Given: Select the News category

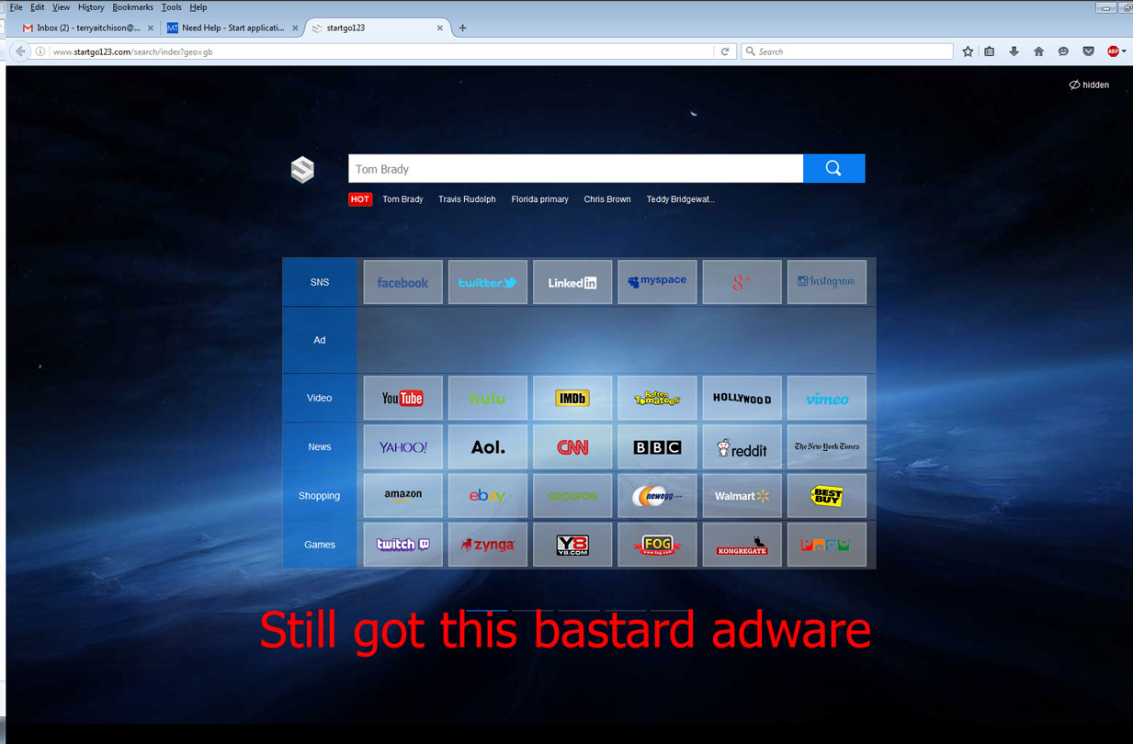Looking at the screenshot, I should coord(319,446).
